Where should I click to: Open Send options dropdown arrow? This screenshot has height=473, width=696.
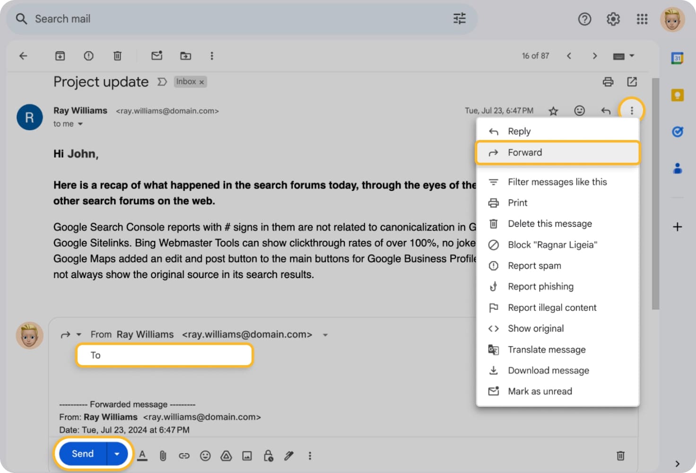pos(117,454)
